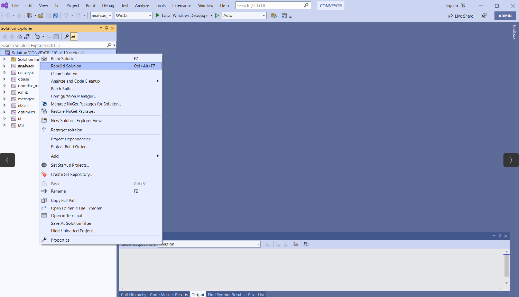Click Home icon in Solution Explorer toolbar
This screenshot has height=297, width=519.
pos(20,37)
